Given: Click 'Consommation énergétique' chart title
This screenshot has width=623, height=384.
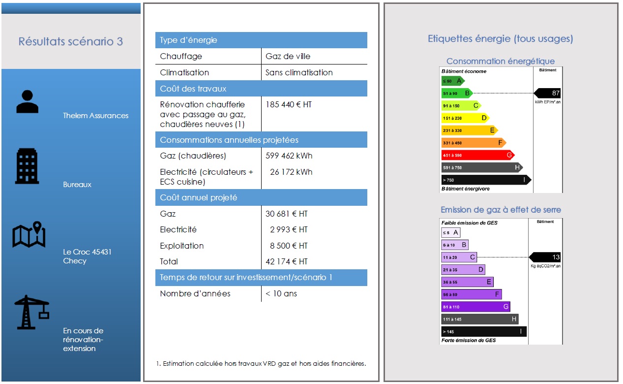Looking at the screenshot, I should point(501,61).
